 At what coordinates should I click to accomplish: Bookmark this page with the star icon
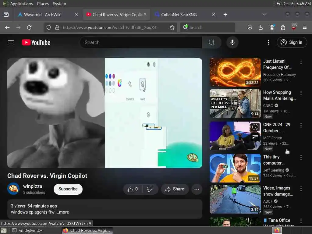click(172, 27)
